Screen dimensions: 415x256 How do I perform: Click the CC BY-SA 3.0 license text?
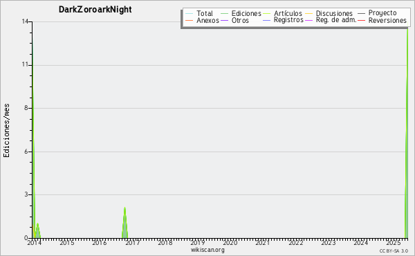394,250
